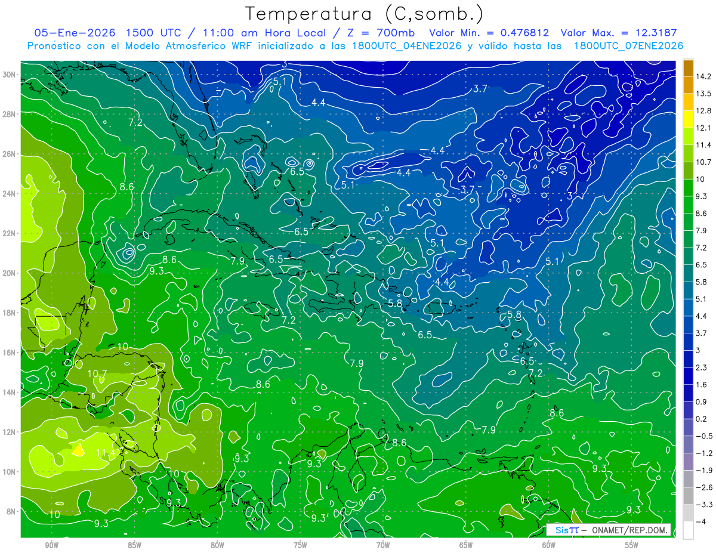Click the 11.4 contour label over Central America
The width and height of the screenshot is (716, 553).
click(106, 454)
